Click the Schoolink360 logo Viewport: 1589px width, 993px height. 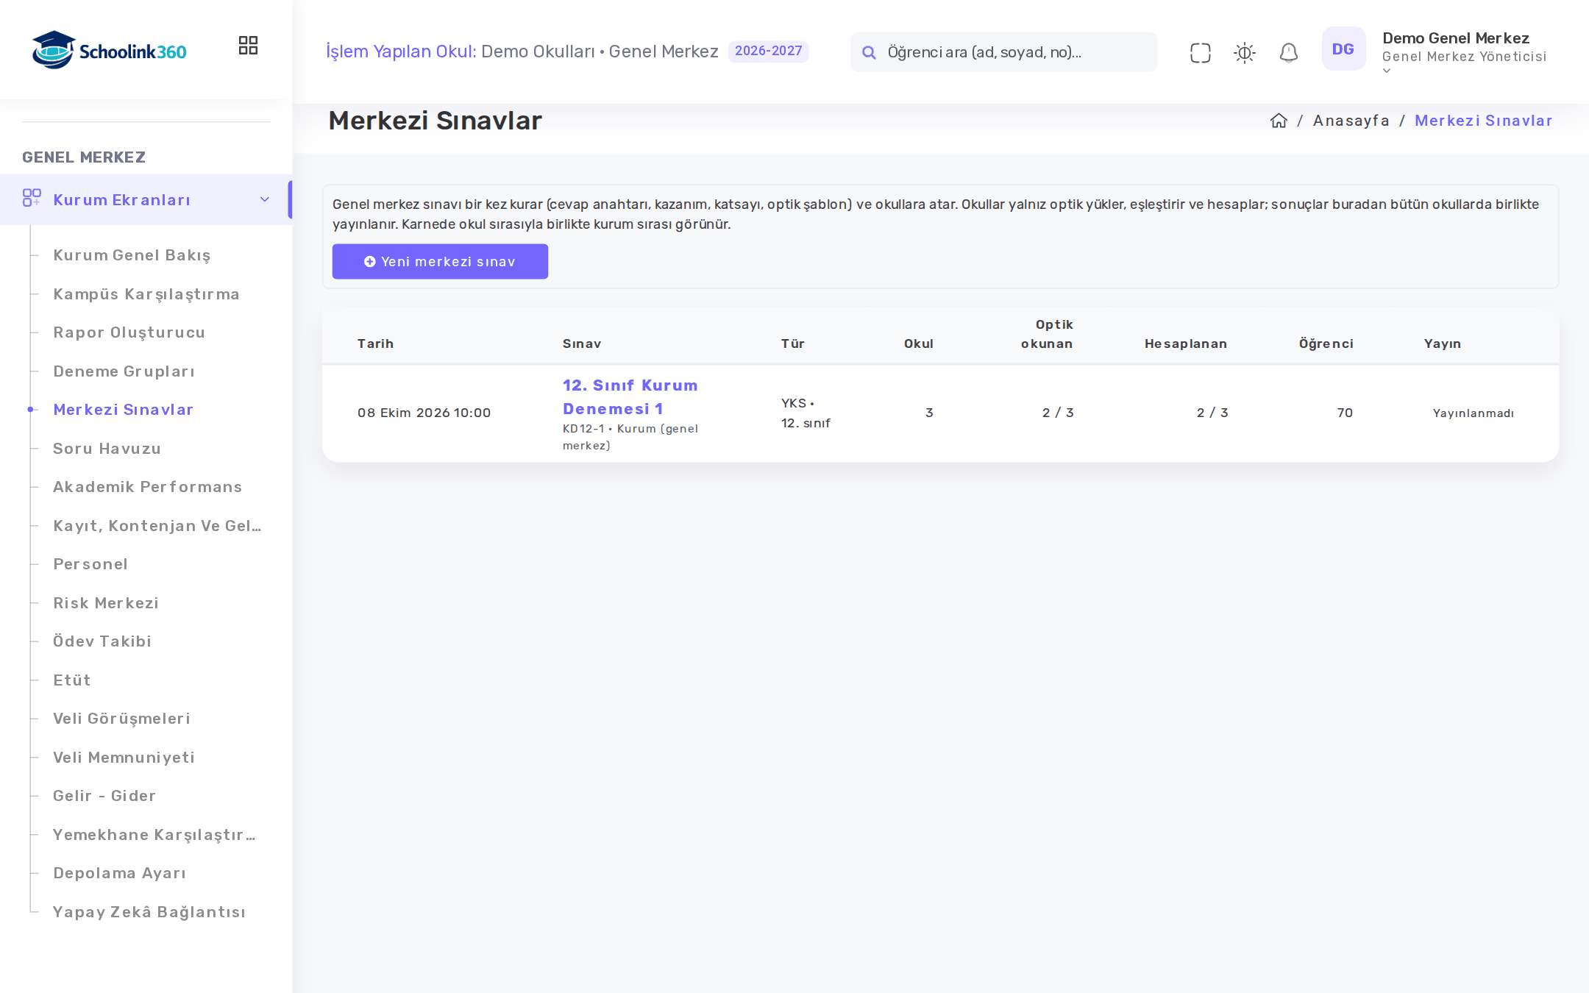coord(109,50)
